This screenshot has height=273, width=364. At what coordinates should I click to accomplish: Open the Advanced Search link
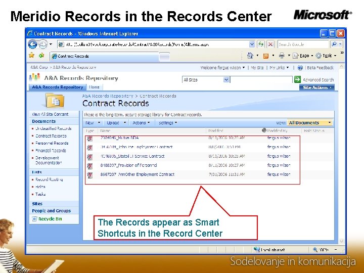[318, 80]
